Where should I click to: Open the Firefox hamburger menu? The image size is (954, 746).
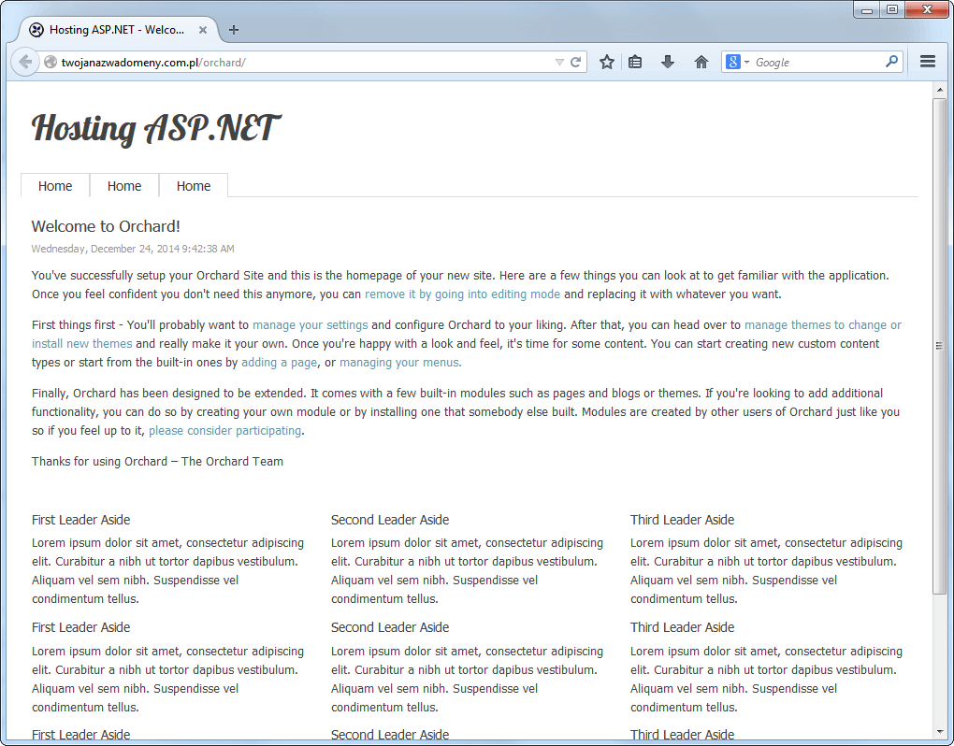[x=928, y=62]
